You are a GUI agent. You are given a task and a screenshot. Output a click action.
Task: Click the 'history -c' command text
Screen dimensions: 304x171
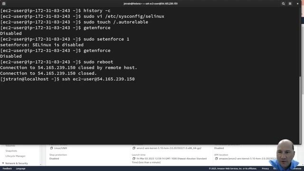pyautogui.click(x=97, y=10)
